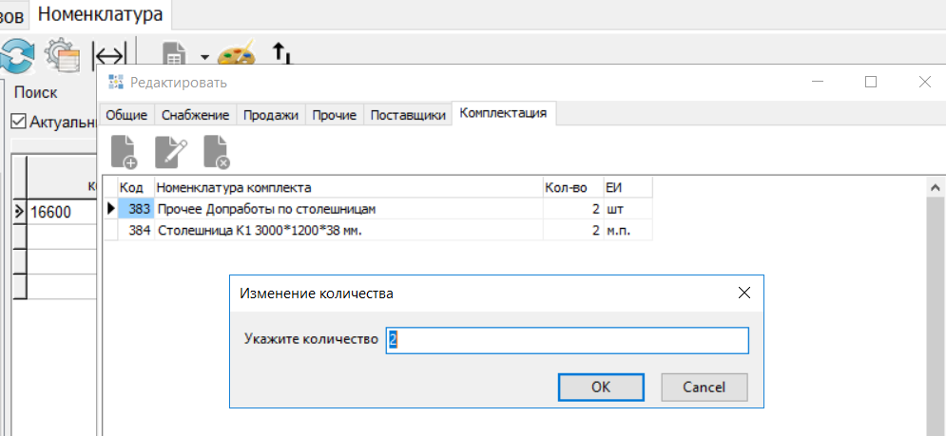Click the fit column width arrows icon
The width and height of the screenshot is (946, 436).
109,55
